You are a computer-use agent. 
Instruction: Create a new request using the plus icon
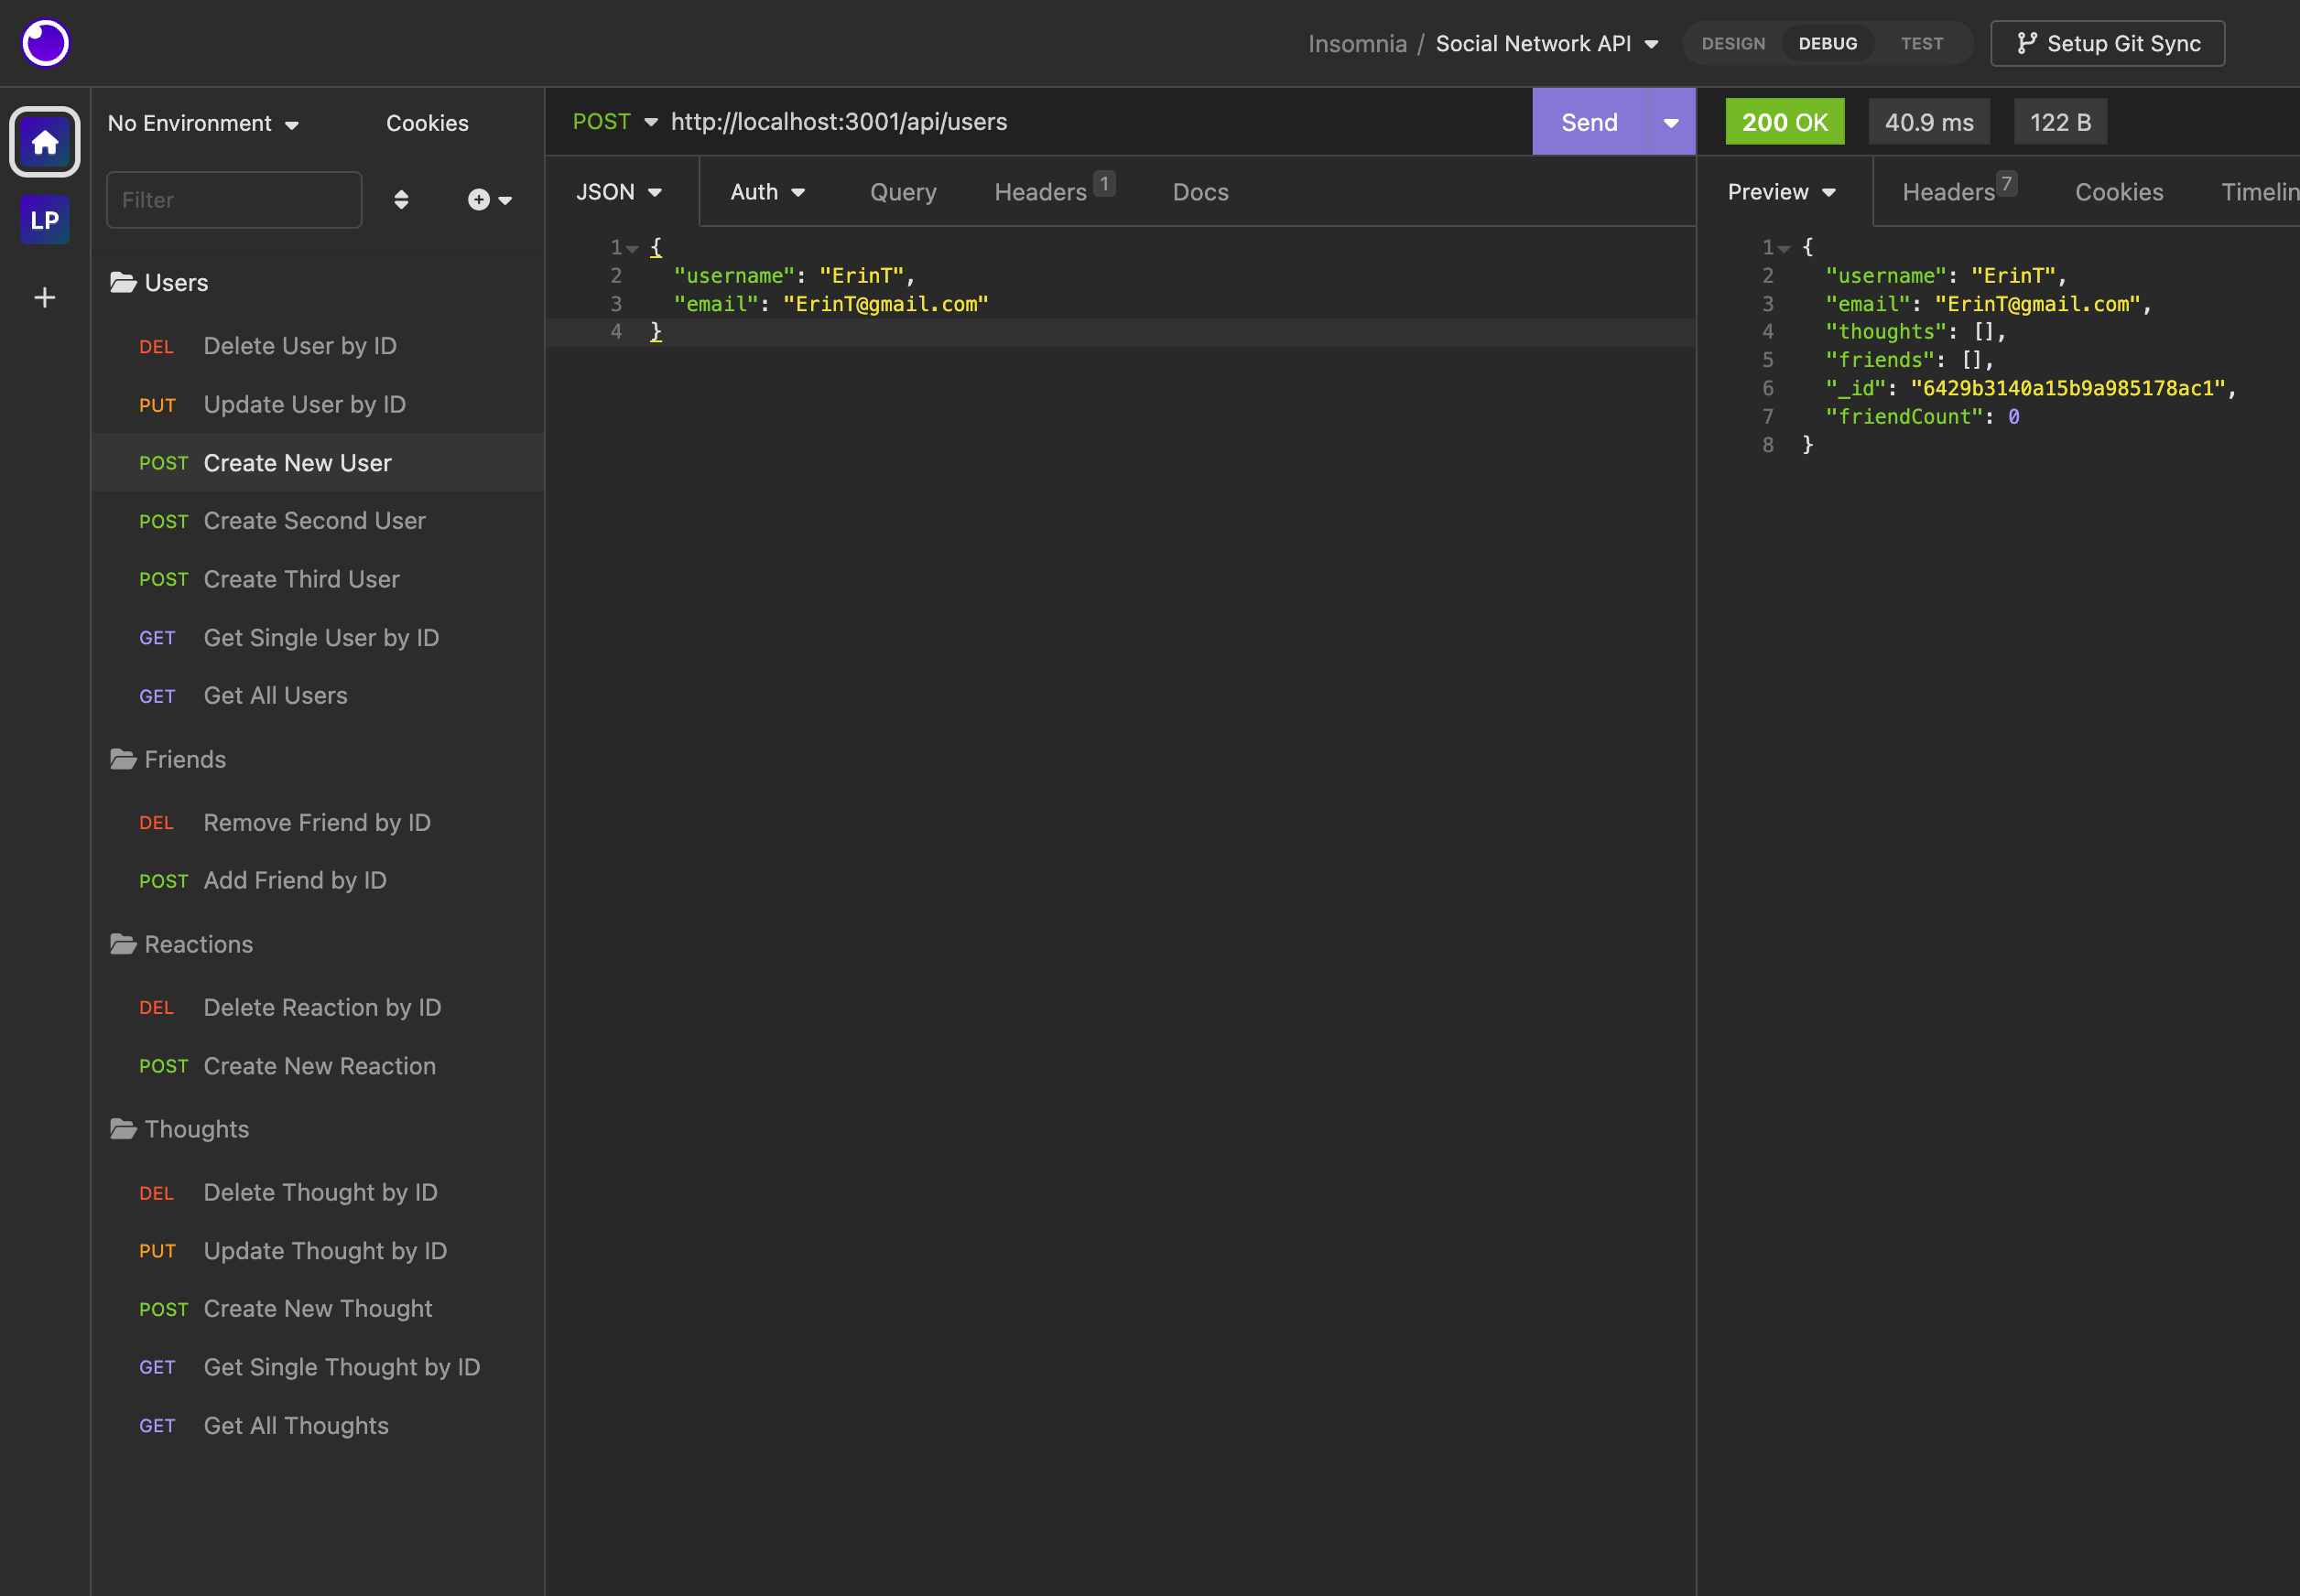478,199
